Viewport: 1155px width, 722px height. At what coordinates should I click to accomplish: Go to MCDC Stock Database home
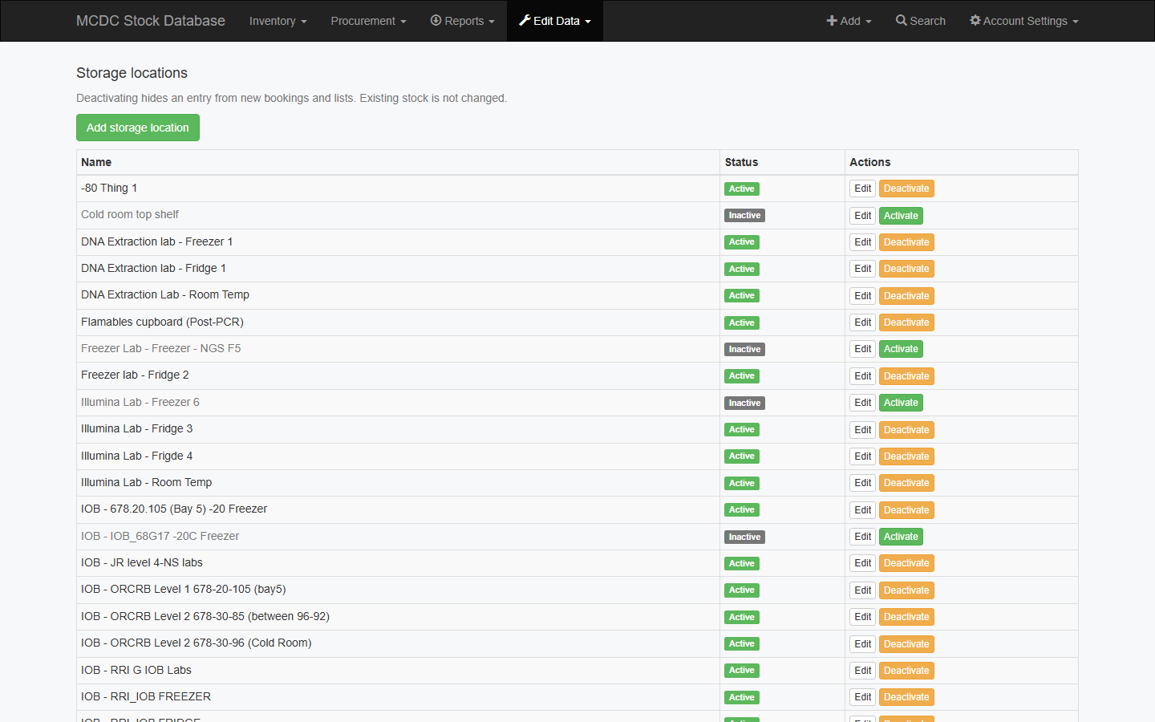pos(151,21)
